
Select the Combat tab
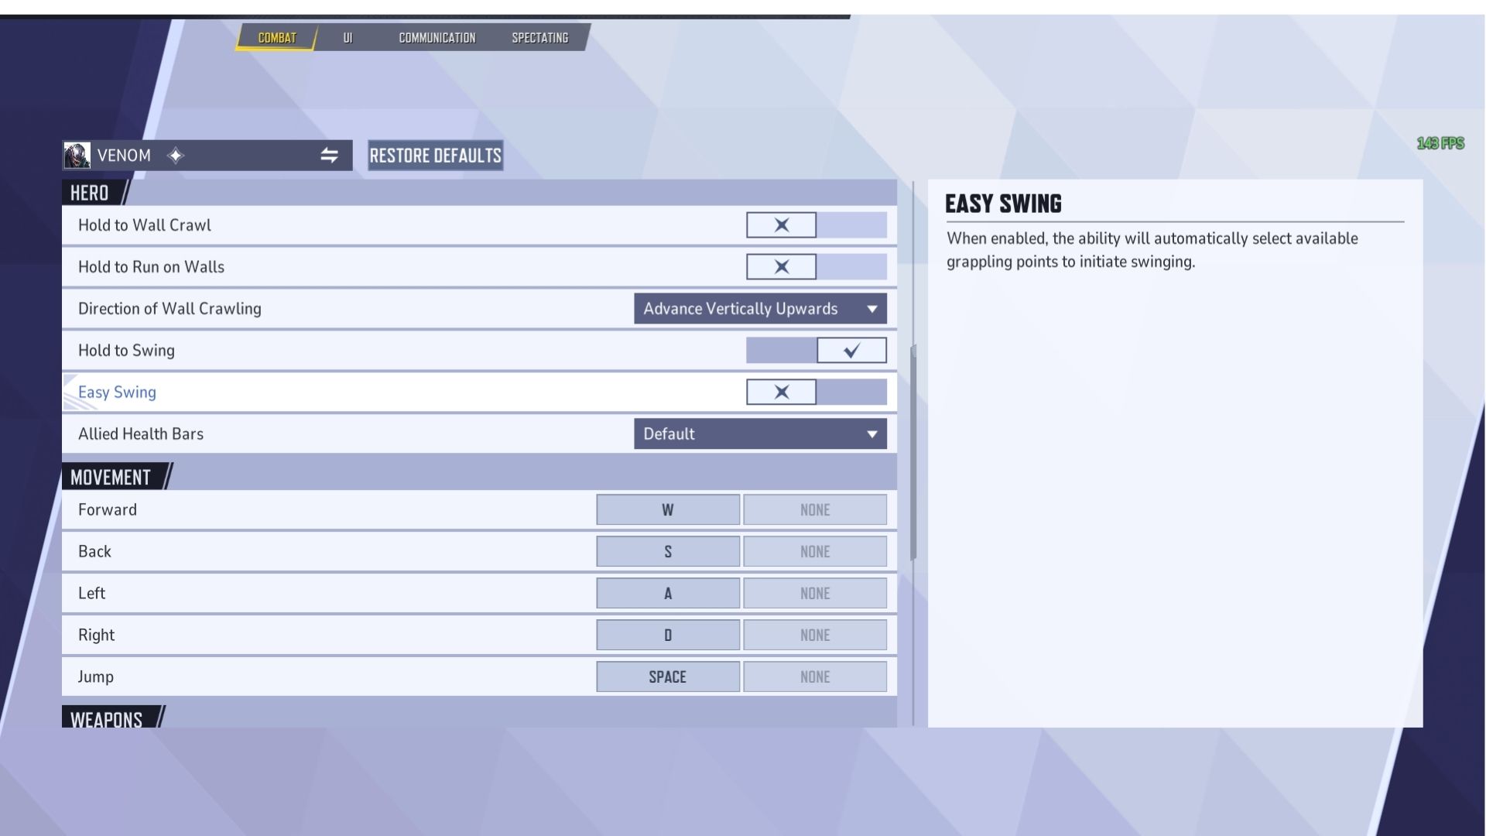click(276, 38)
